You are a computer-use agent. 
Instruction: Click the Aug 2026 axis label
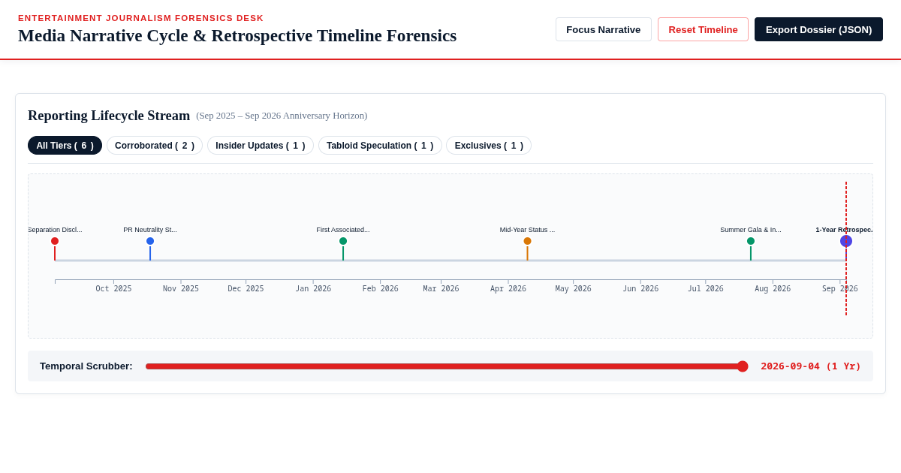(x=773, y=289)
